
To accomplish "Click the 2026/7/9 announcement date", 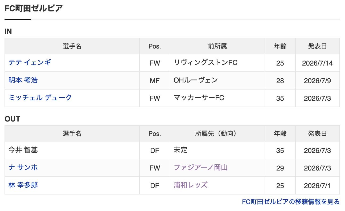I will pyautogui.click(x=318, y=81).
